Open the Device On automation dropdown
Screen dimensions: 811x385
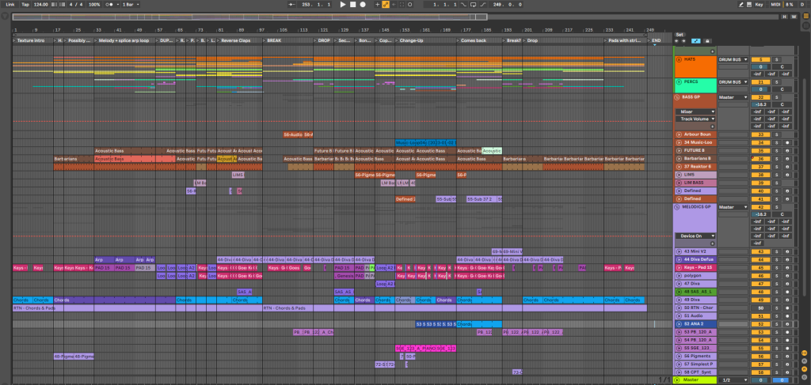click(695, 236)
